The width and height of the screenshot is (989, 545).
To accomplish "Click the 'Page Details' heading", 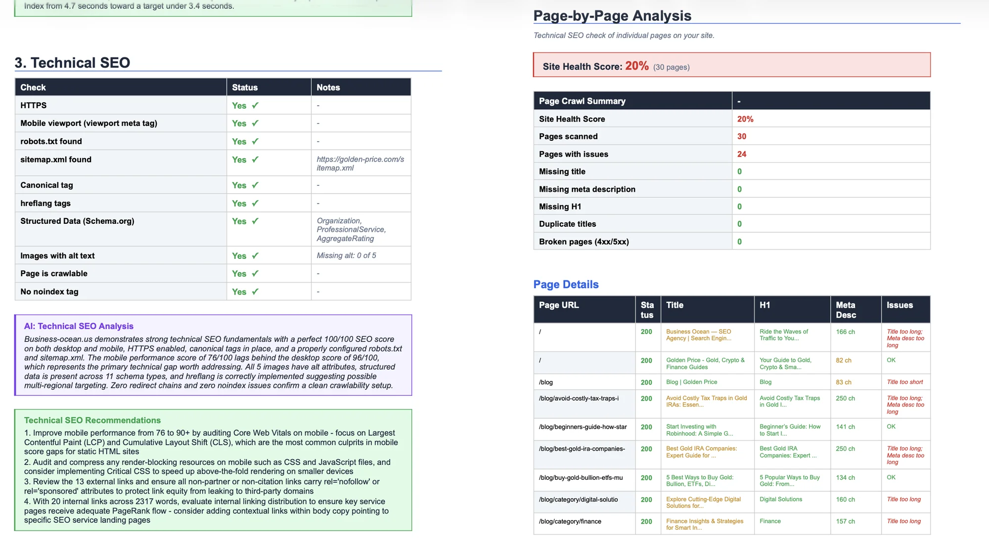I will click(566, 285).
